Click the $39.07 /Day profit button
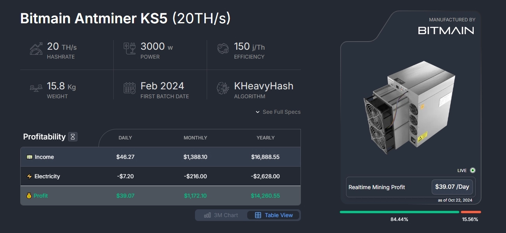 click(452, 187)
